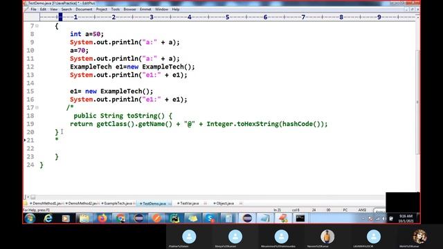Open the Browser menu
443x249 pixels.
tap(129, 9)
